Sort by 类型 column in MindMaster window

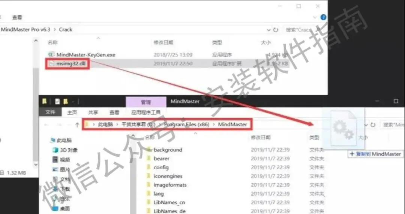click(314, 137)
